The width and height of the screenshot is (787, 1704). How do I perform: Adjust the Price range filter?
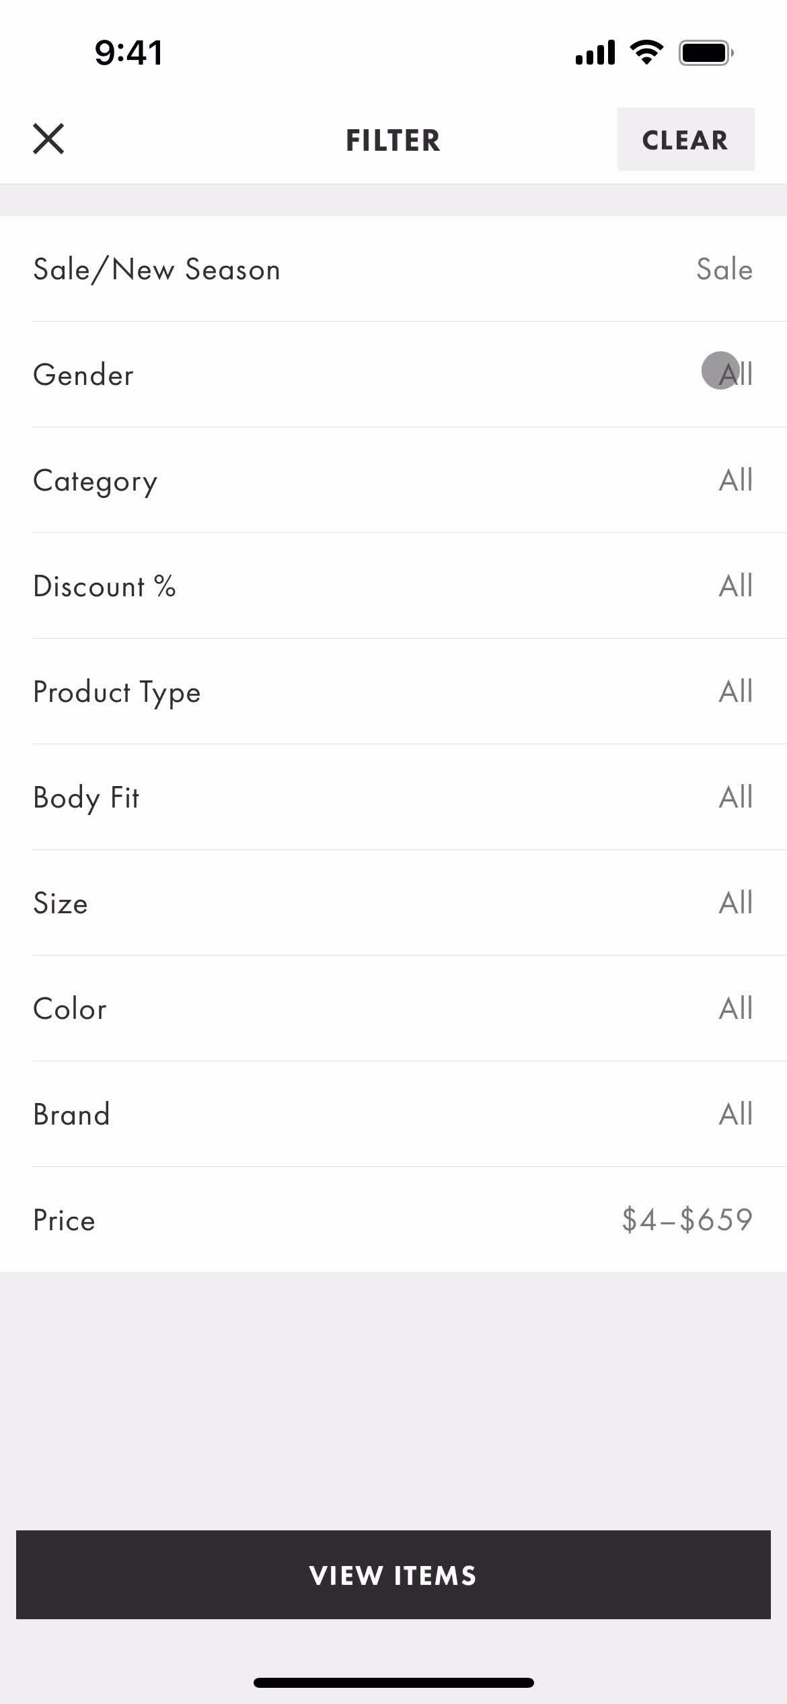[394, 1219]
